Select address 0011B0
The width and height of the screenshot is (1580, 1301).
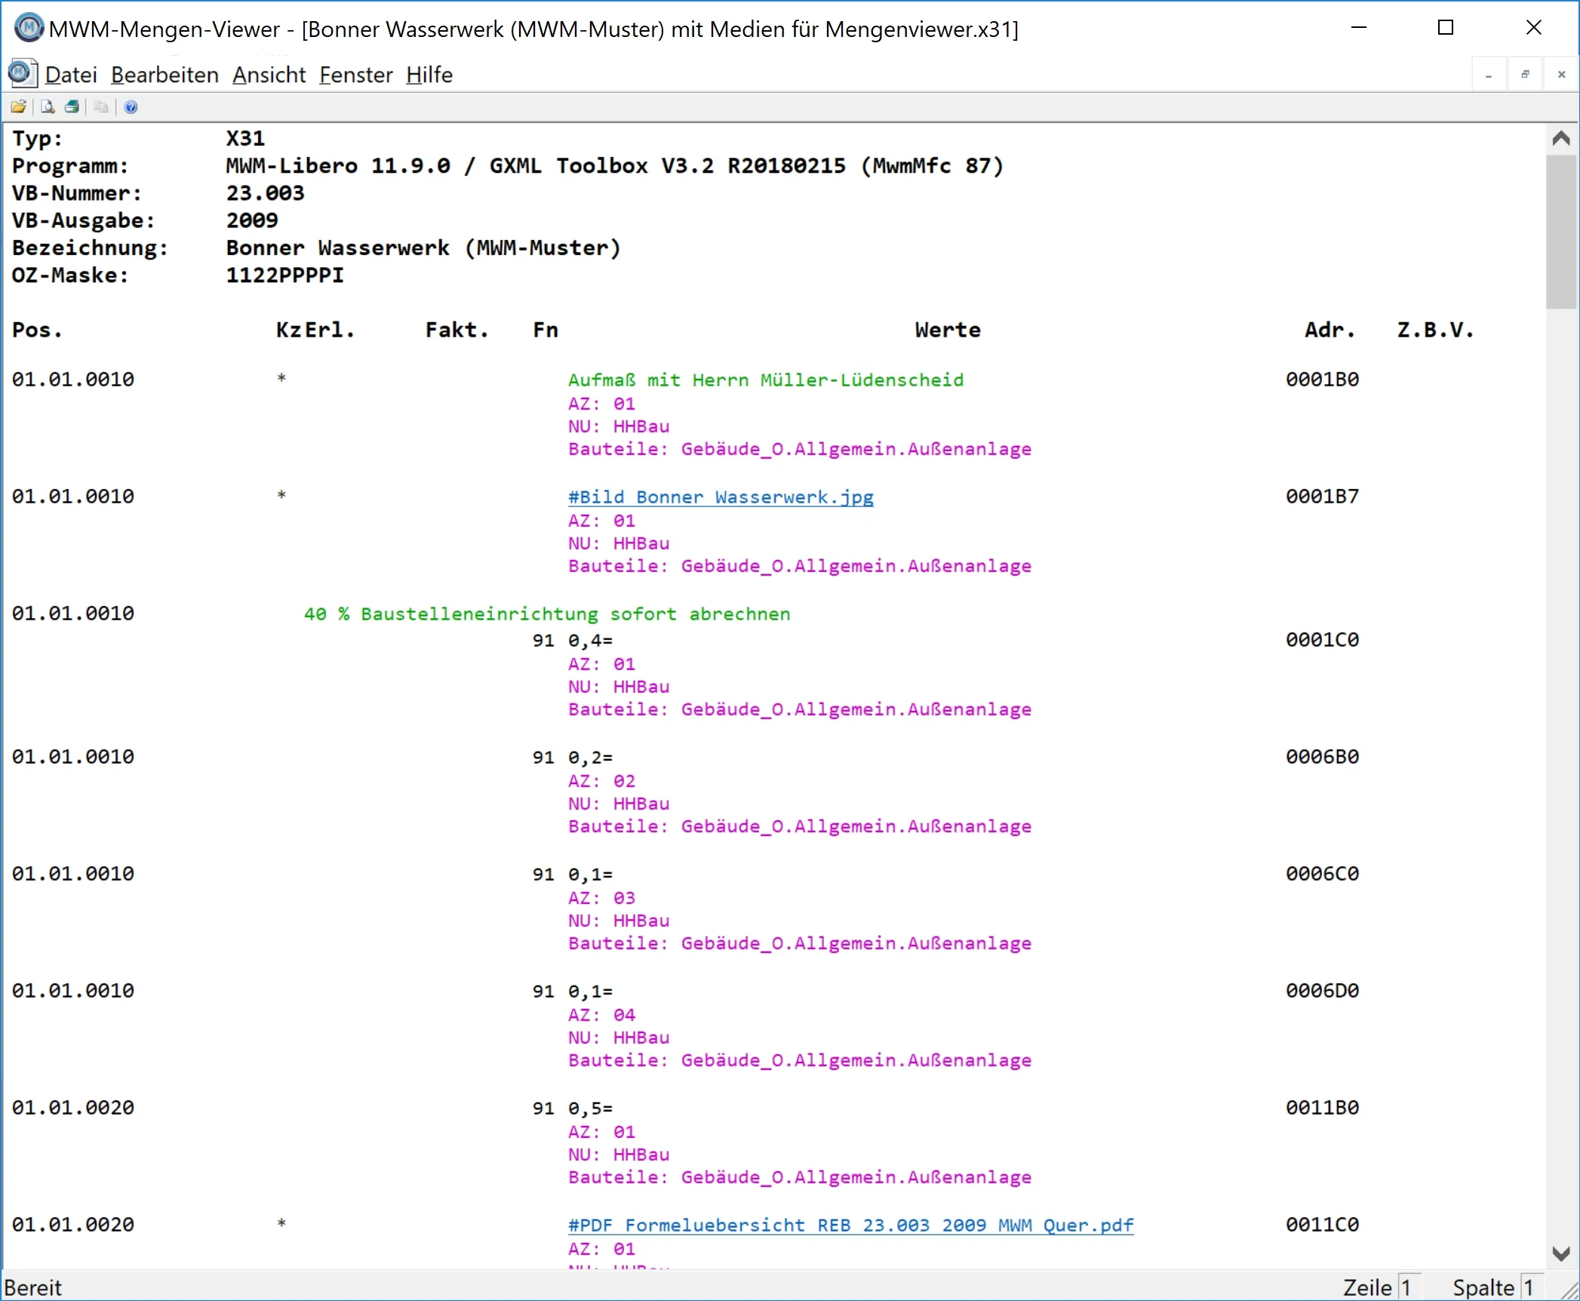coord(1322,1107)
